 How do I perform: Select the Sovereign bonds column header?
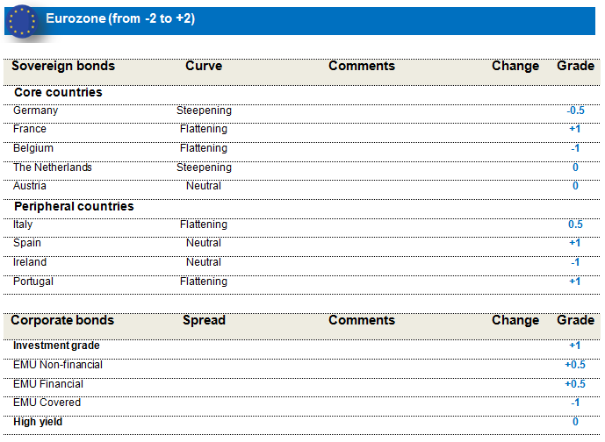(x=63, y=66)
